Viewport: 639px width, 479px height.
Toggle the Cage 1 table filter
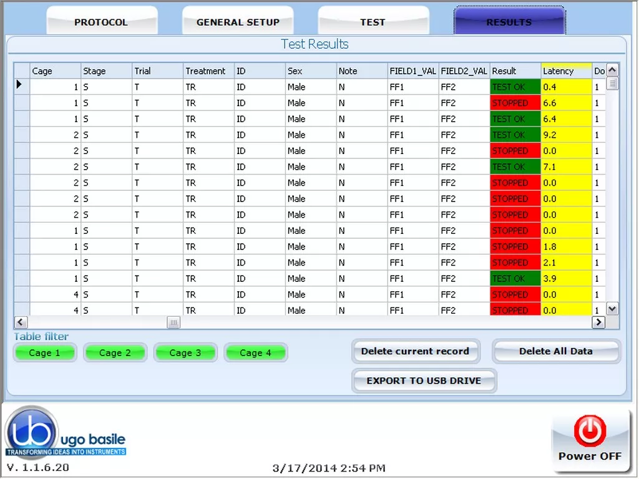pos(44,352)
